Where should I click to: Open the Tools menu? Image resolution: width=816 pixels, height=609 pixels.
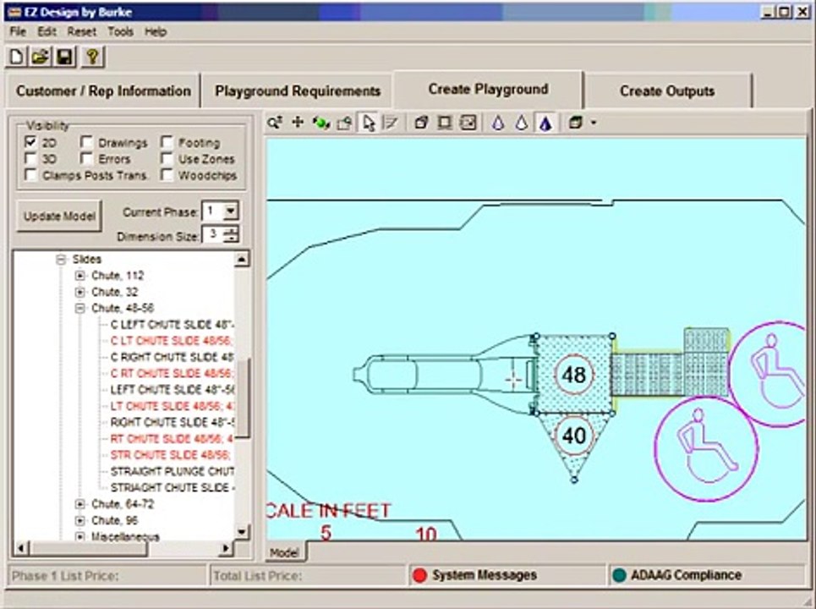120,32
